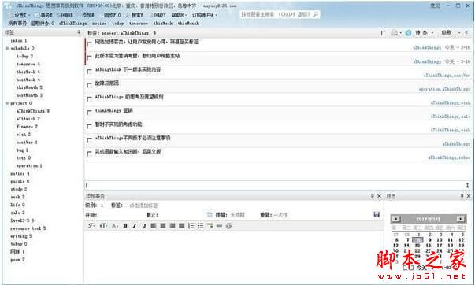
Task: Click the reminder calendar icon beside 提醒
Action: point(210,215)
